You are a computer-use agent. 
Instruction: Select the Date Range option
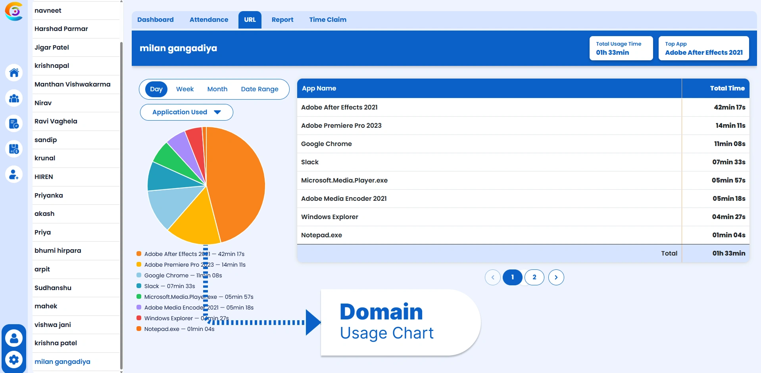tap(259, 89)
